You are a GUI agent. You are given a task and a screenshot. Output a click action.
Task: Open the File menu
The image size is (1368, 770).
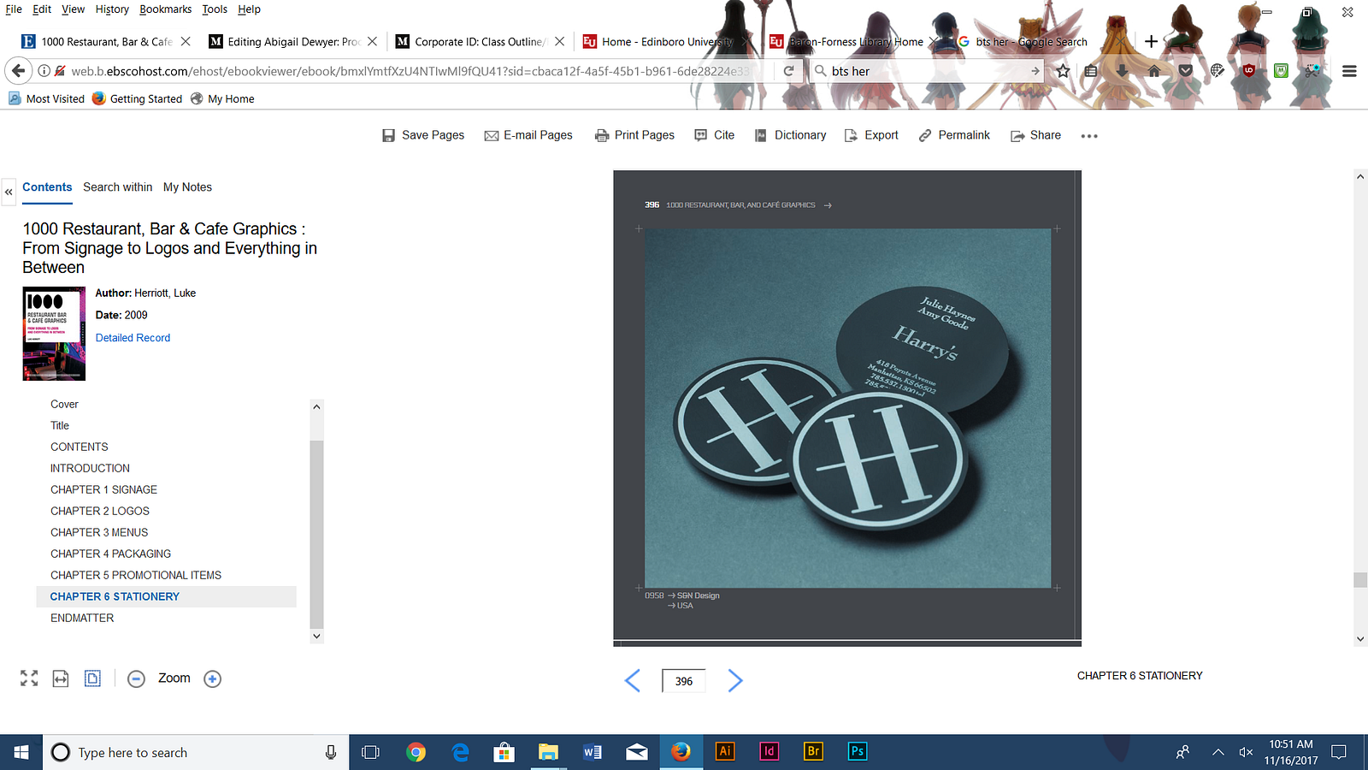(14, 9)
